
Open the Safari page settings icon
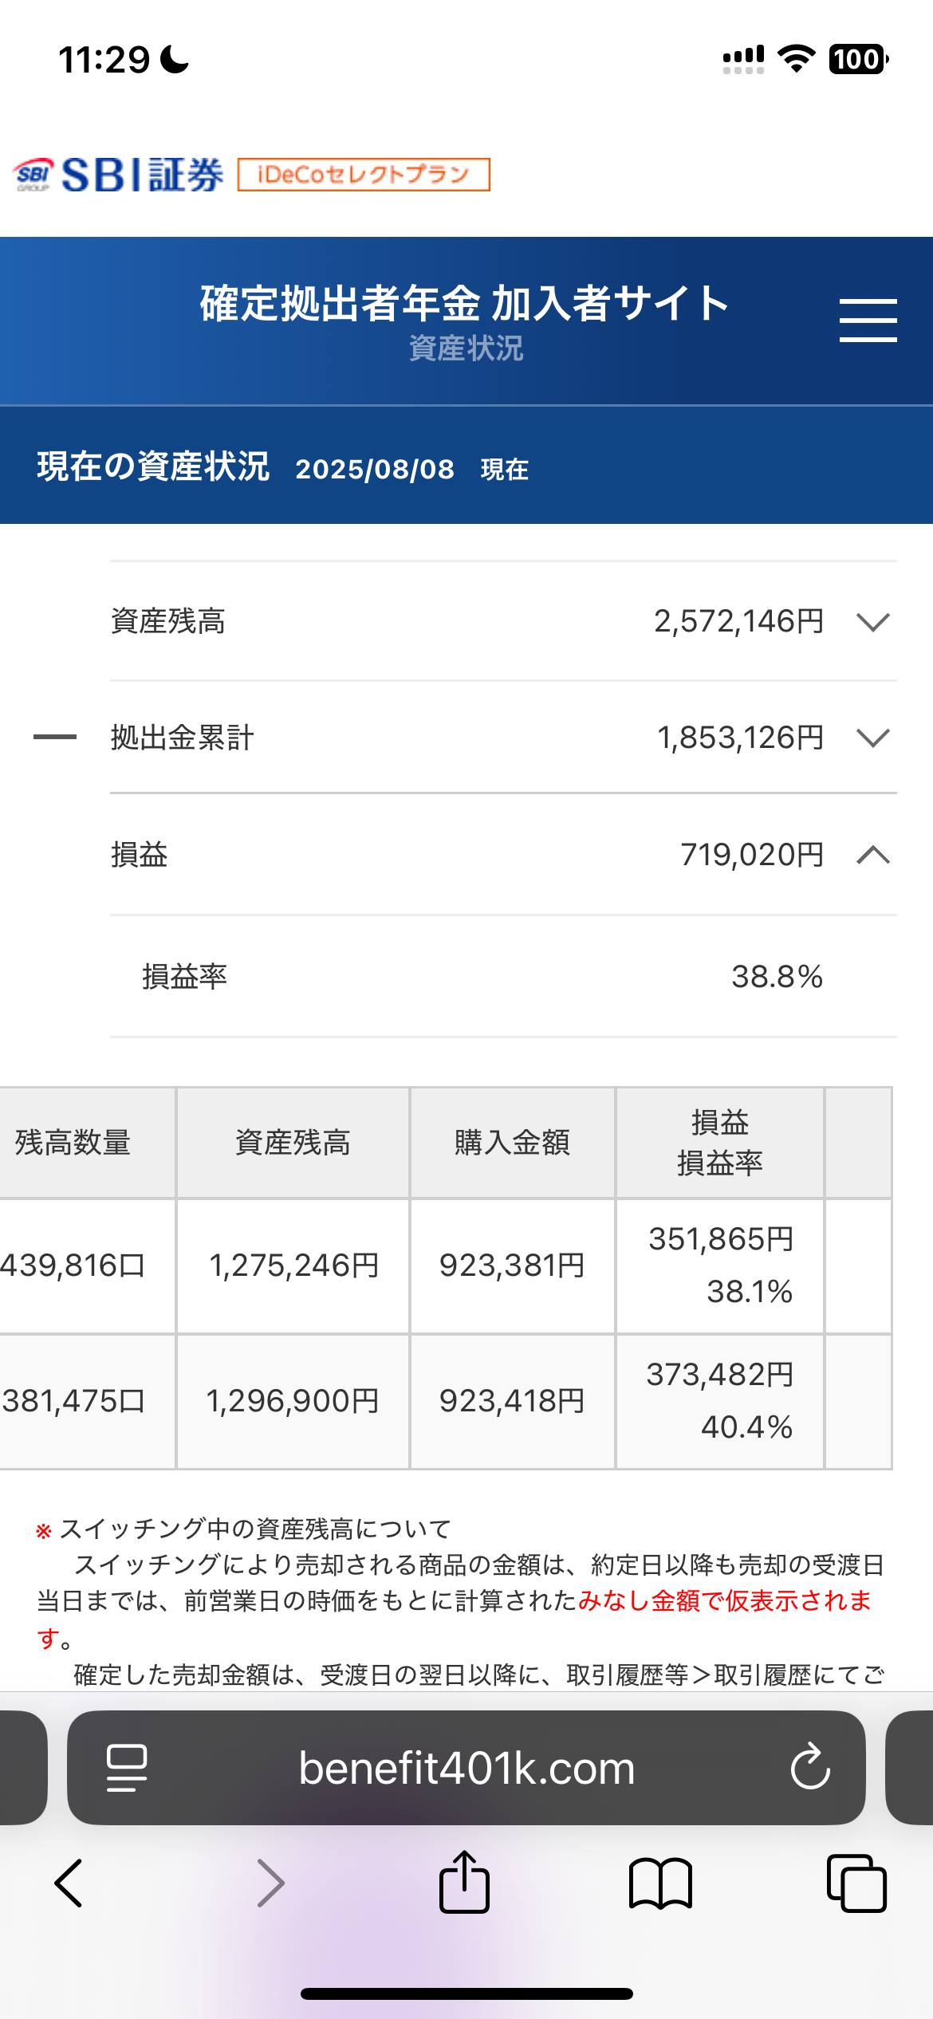coord(126,1767)
